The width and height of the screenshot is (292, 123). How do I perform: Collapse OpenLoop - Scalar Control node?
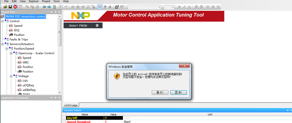(11, 53)
